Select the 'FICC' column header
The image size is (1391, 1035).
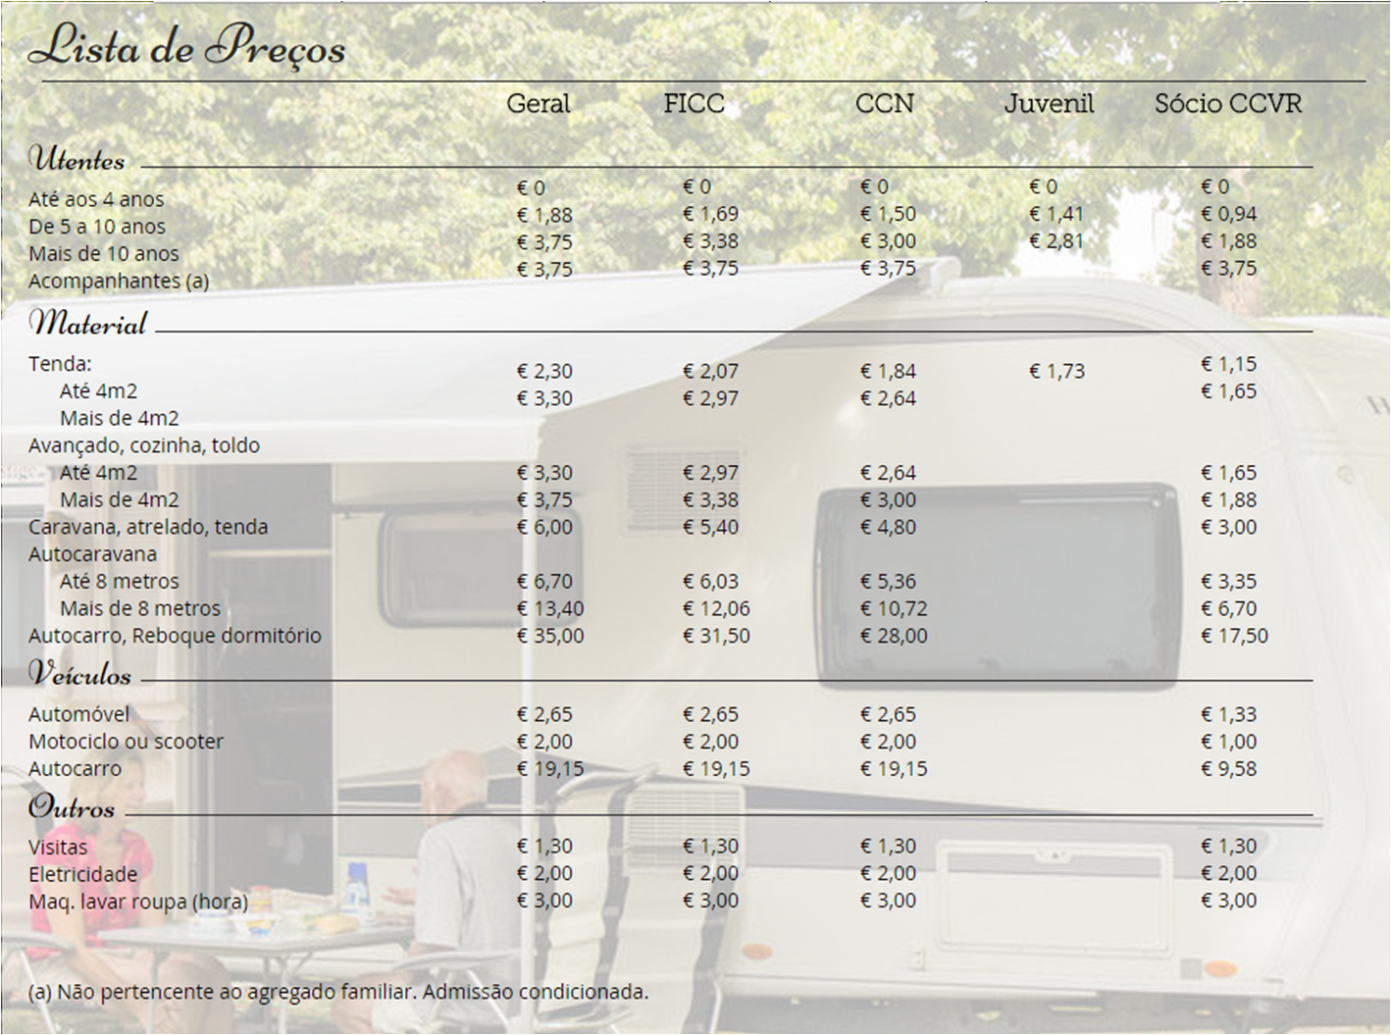point(694,103)
